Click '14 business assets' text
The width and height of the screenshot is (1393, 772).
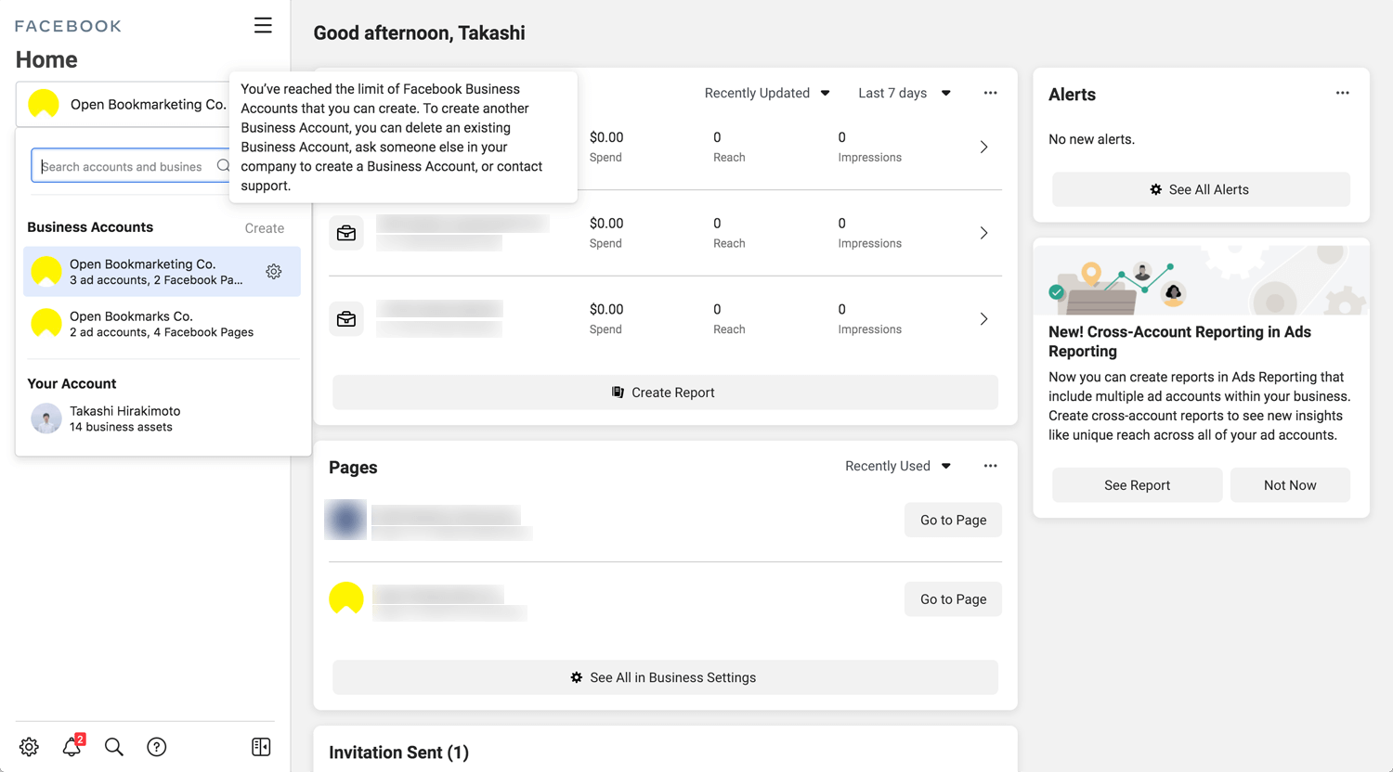click(121, 427)
